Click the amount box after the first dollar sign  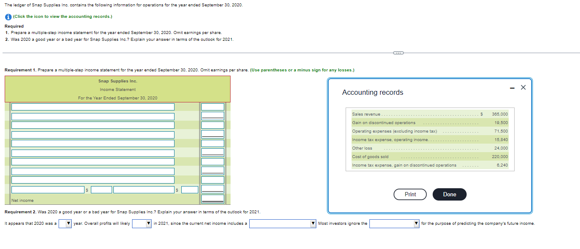[x=101, y=190]
